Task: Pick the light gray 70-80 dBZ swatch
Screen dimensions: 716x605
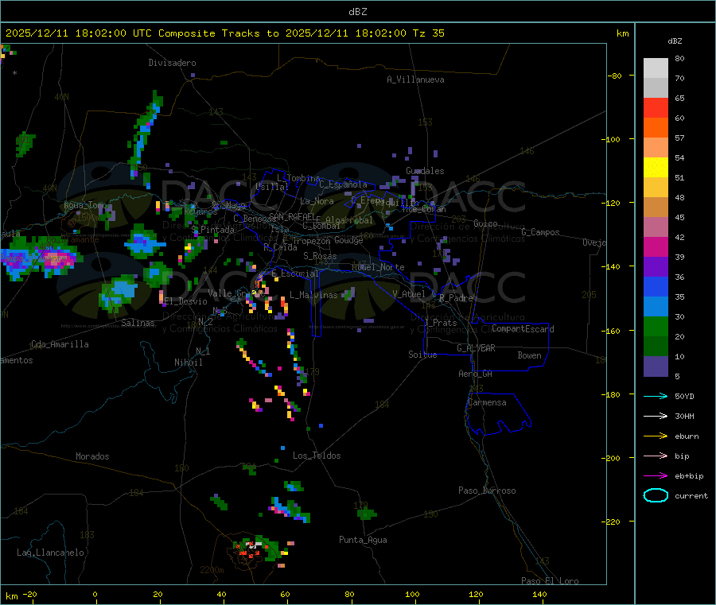Action: pyautogui.click(x=656, y=68)
